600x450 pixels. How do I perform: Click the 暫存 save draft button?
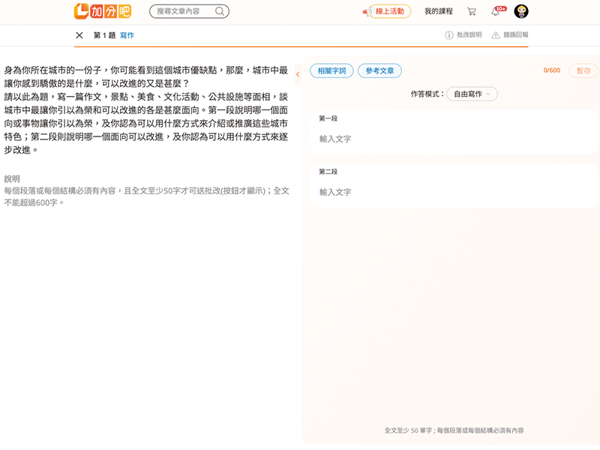(x=583, y=70)
